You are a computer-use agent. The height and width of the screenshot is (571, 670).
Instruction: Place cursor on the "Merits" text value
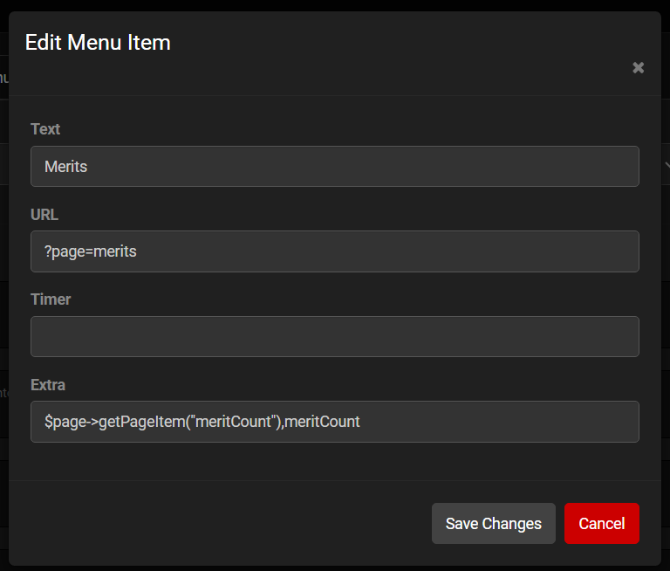point(66,166)
